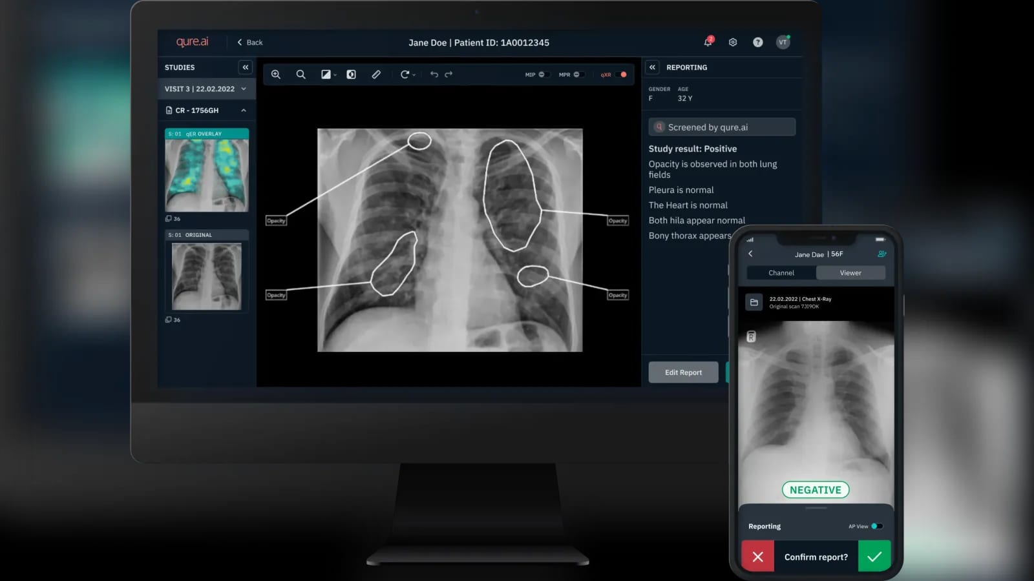This screenshot has width=1034, height=581.
Task: Open the settings gear
Action: click(733, 42)
